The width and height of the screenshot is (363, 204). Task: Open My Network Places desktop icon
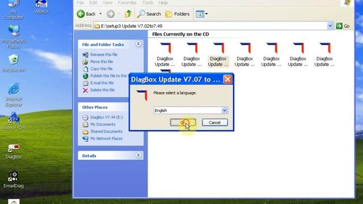(x=14, y=37)
